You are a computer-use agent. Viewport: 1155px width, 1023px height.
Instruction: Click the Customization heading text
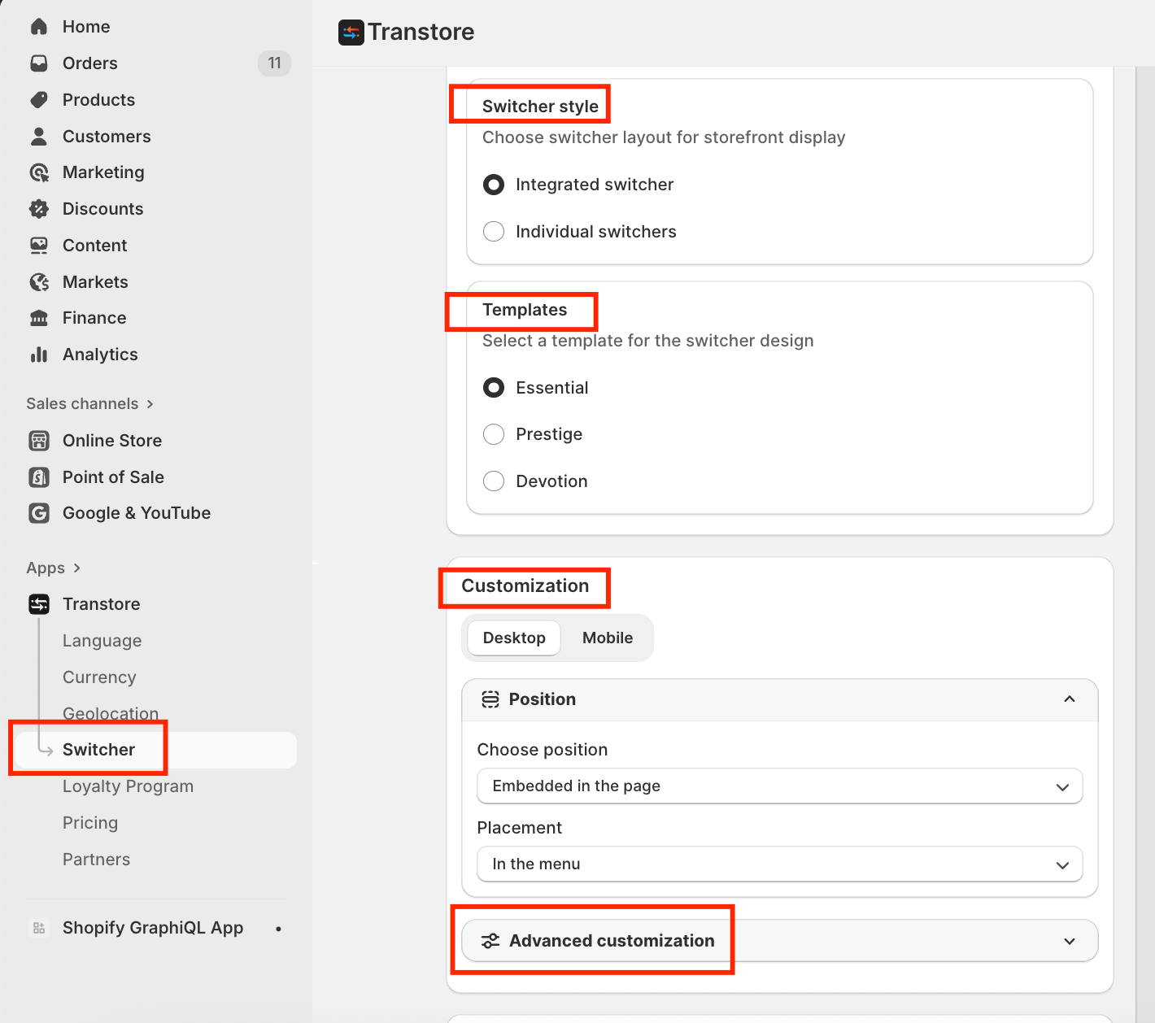pos(525,586)
